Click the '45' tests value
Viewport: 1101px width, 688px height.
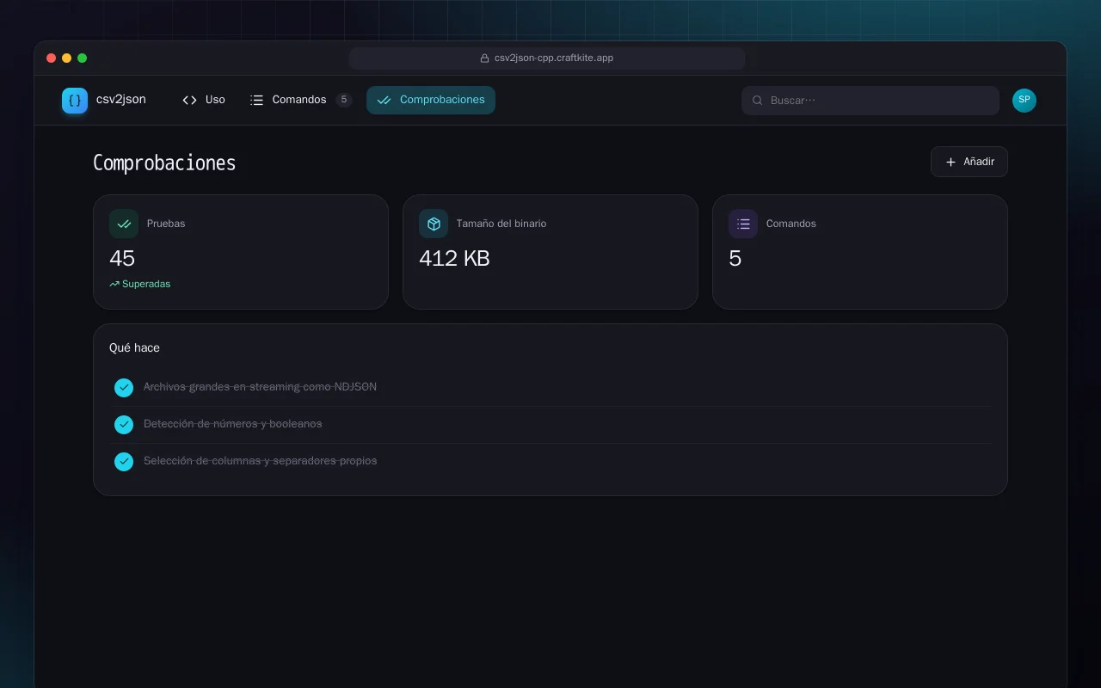(122, 258)
